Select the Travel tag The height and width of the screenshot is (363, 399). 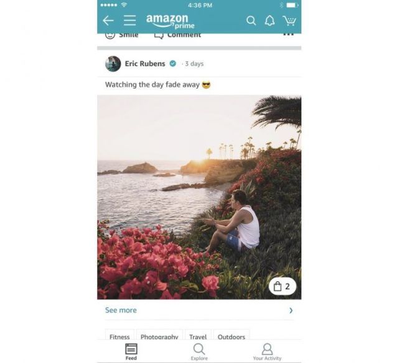tap(198, 335)
